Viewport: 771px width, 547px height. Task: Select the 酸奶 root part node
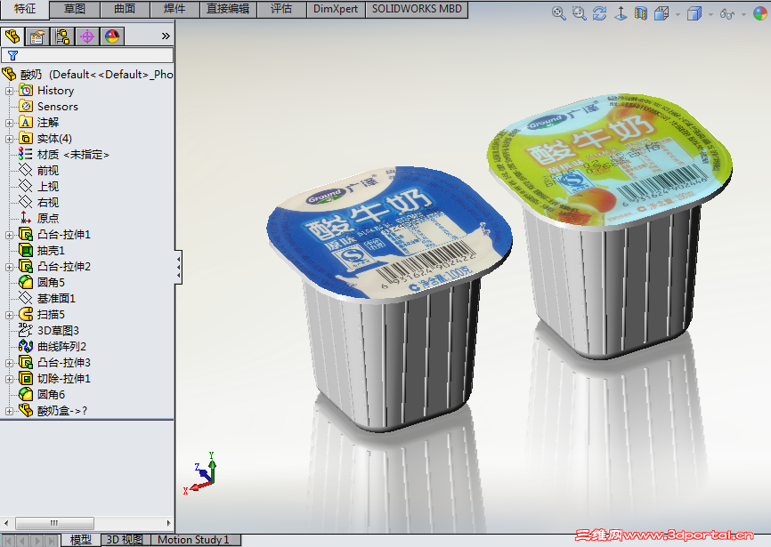(x=87, y=74)
